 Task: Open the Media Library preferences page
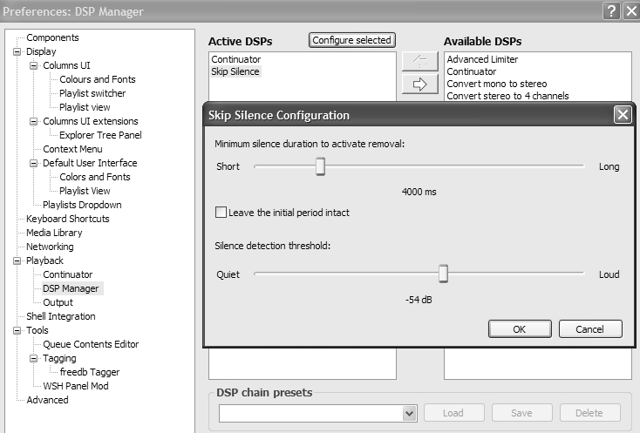click(x=54, y=233)
